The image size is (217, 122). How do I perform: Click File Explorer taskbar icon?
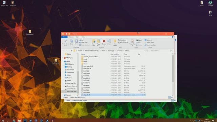coord(19,121)
